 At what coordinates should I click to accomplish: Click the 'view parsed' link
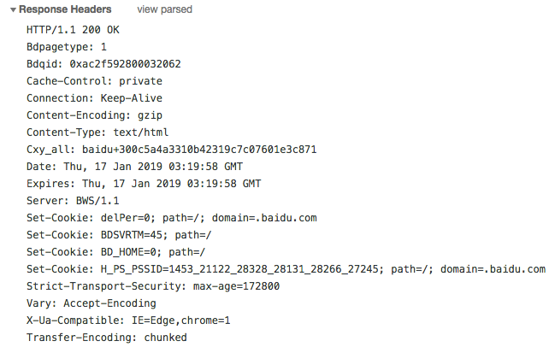click(x=164, y=9)
